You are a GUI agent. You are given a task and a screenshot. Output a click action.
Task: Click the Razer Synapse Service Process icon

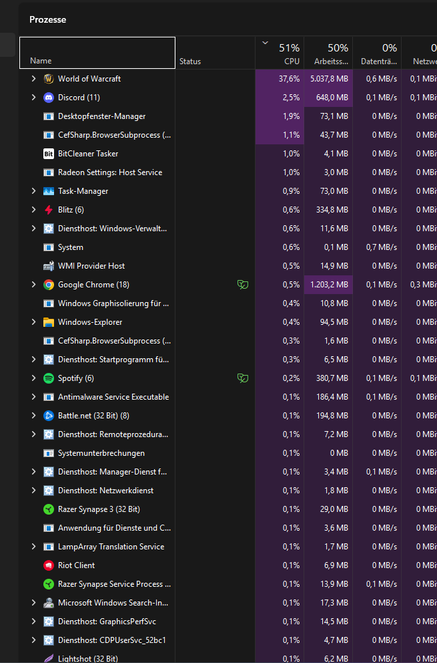point(49,584)
